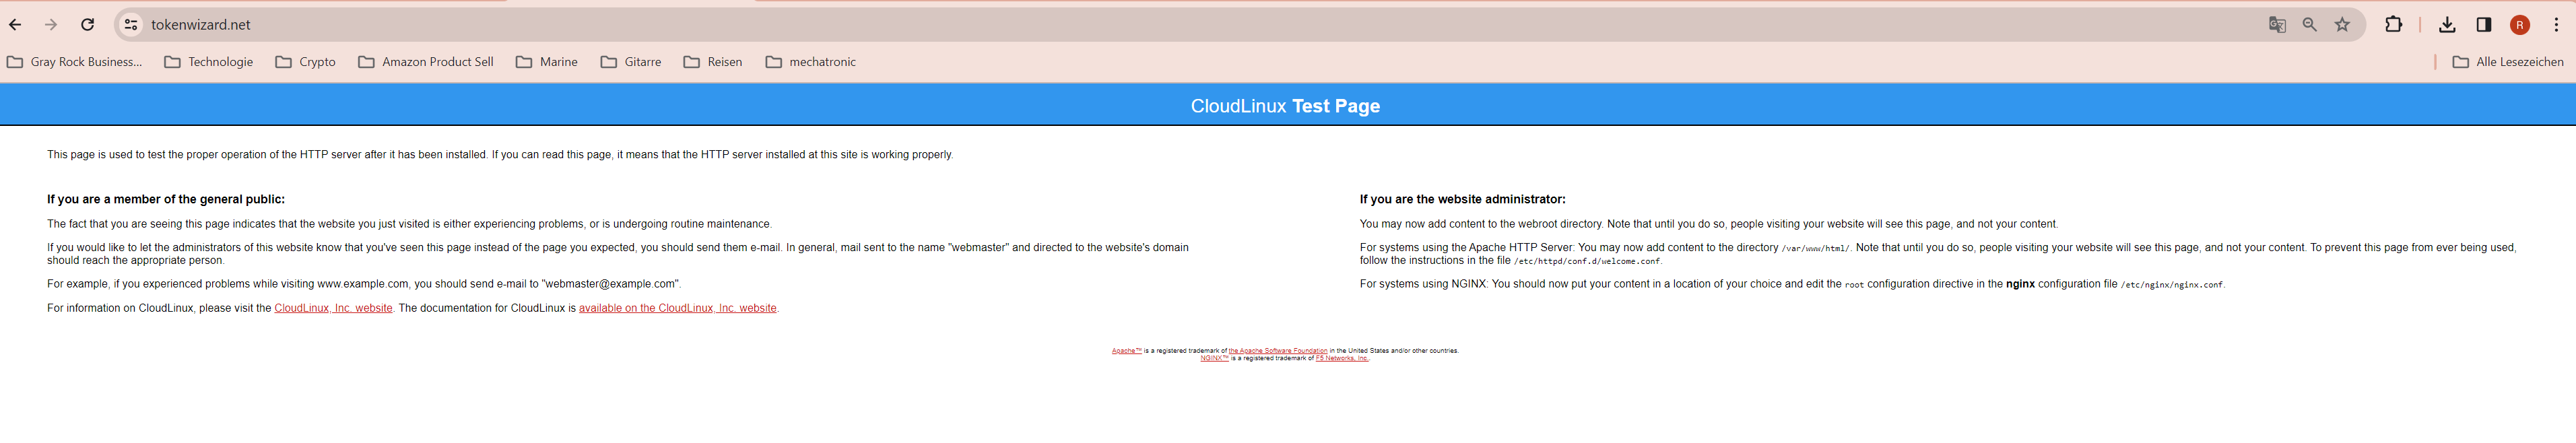2576x443 pixels.
Task: Open the zoom magnifier icon
Action: point(2310,25)
